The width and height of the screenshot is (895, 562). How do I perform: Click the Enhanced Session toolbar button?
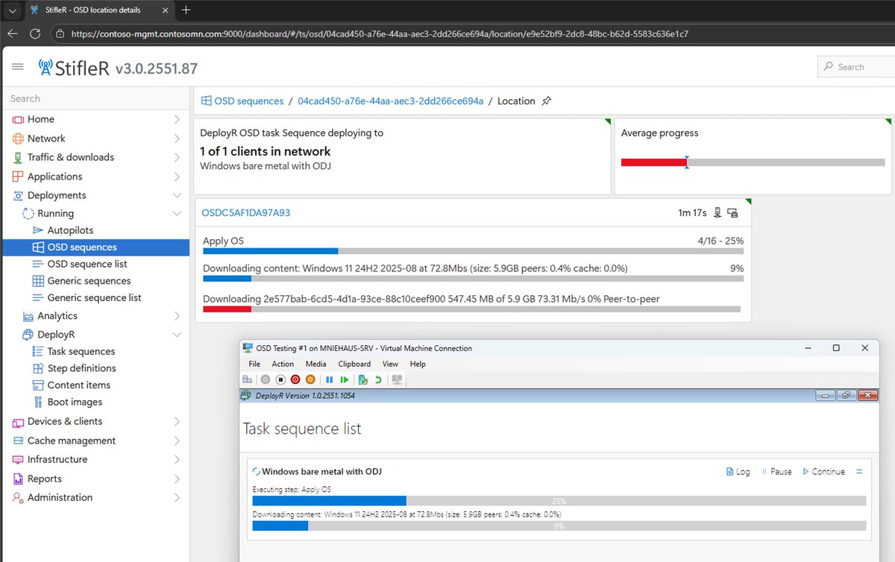point(397,379)
